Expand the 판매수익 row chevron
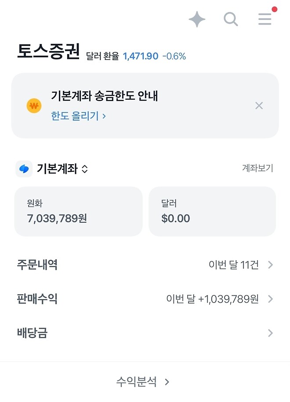290x402 pixels. click(x=270, y=299)
